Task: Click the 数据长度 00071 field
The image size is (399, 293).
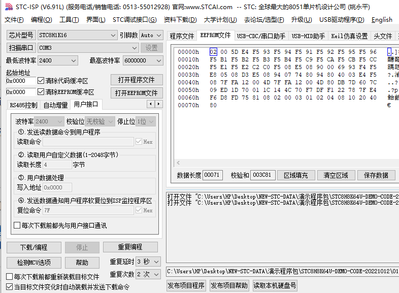Action: pyautogui.click(x=213, y=175)
